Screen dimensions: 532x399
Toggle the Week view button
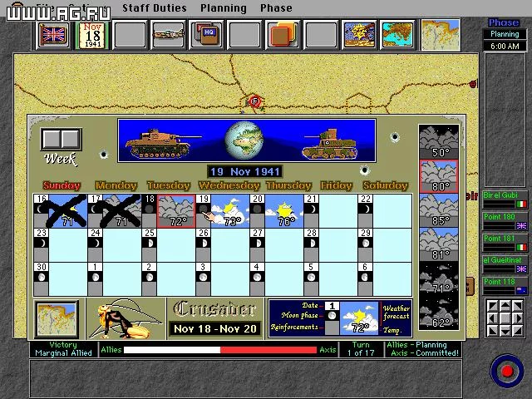(61, 139)
